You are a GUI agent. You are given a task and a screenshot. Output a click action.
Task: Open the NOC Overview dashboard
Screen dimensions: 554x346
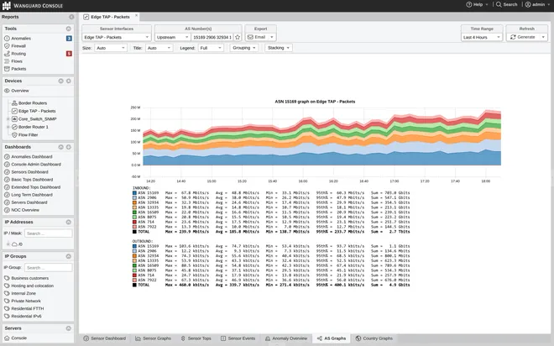click(25, 210)
